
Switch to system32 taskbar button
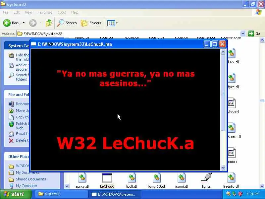coord(61,194)
